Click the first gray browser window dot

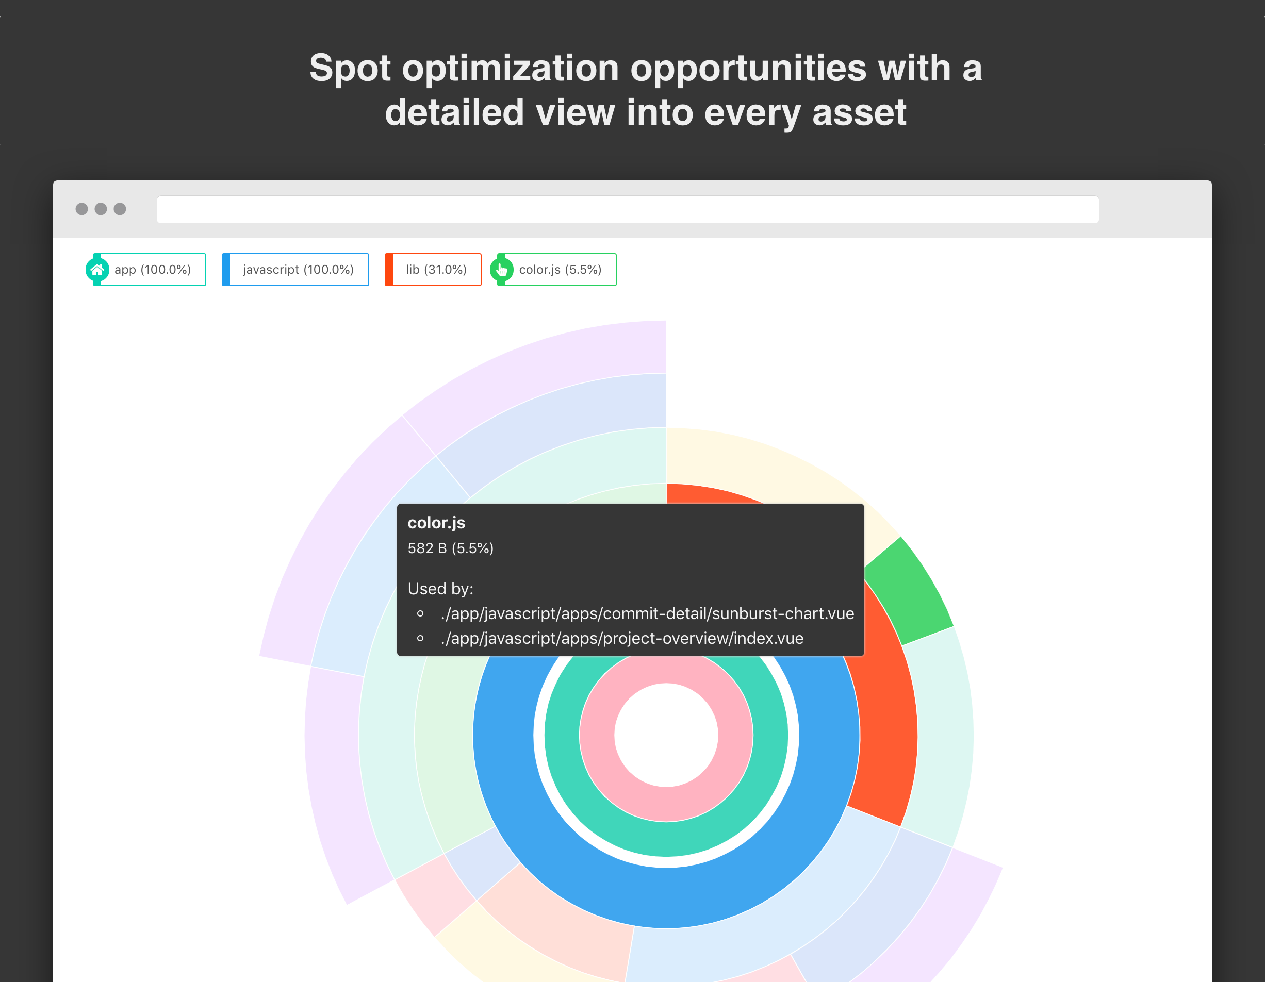coord(81,209)
